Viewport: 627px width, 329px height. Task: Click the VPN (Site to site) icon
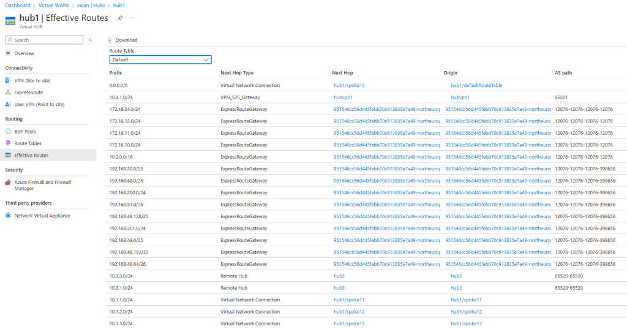tap(8, 80)
